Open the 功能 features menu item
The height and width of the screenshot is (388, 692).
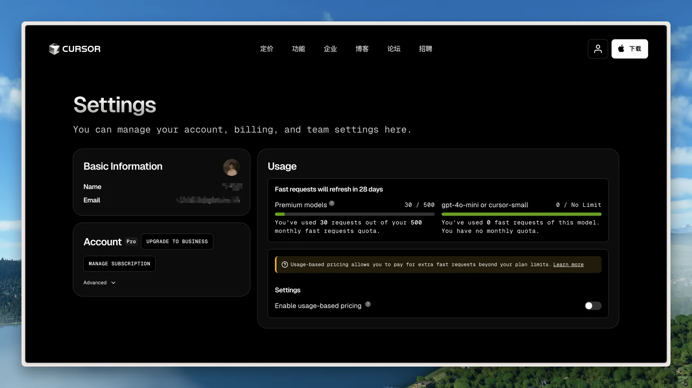click(298, 49)
